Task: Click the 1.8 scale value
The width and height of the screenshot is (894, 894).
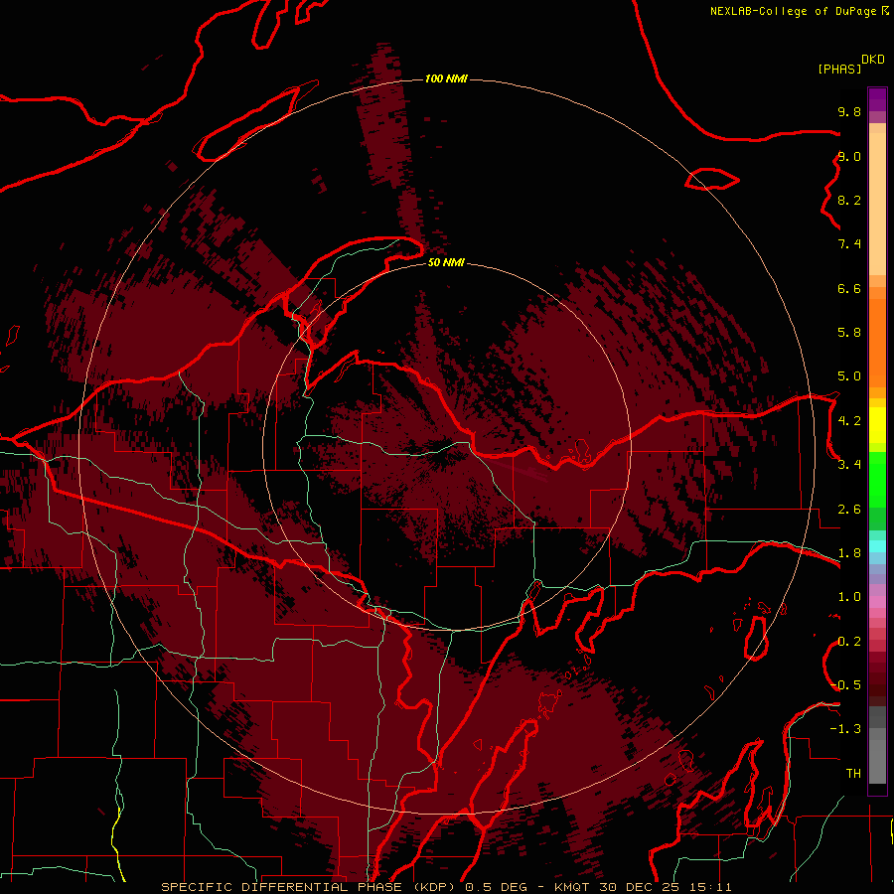Action: click(x=849, y=553)
